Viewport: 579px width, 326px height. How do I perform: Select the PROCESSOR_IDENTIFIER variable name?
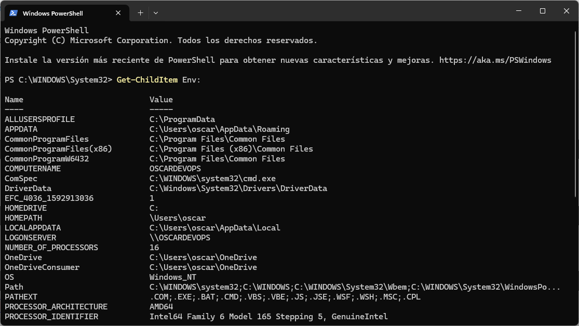[x=51, y=317]
